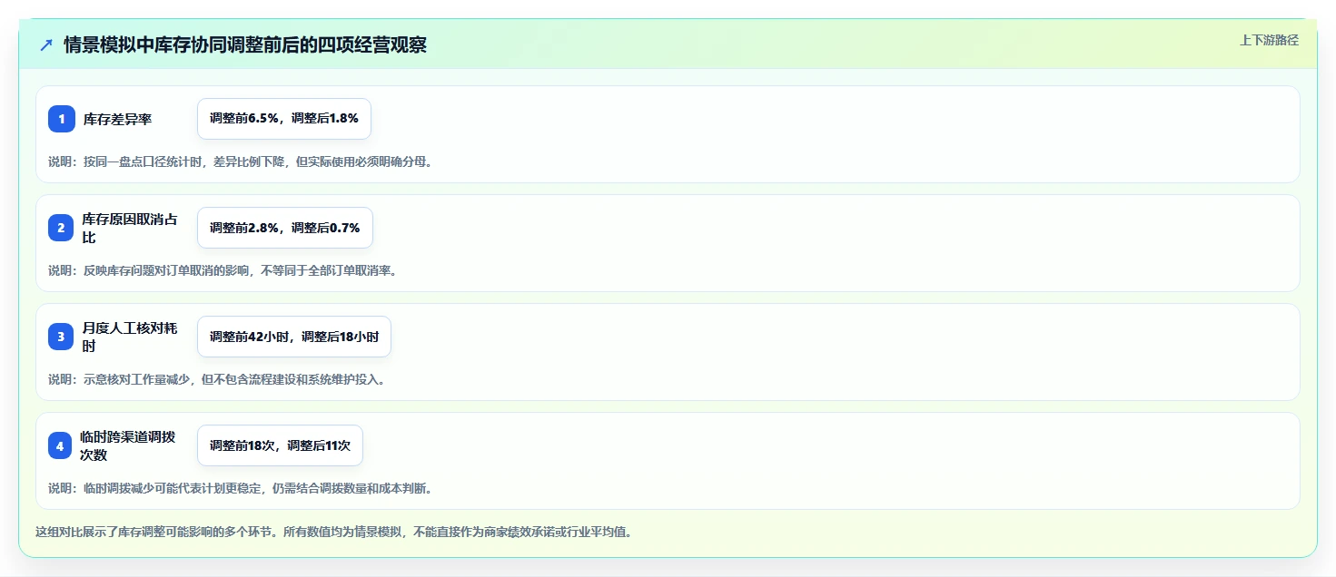The width and height of the screenshot is (1336, 577).
Task: Click the note starting 说明：反映库存问题对订单取消
Action: click(223, 270)
